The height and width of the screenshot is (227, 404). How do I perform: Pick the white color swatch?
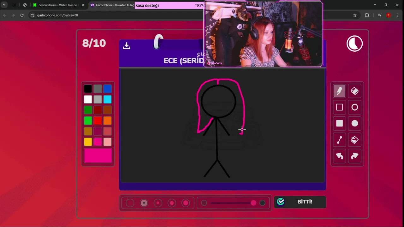pyautogui.click(x=88, y=100)
